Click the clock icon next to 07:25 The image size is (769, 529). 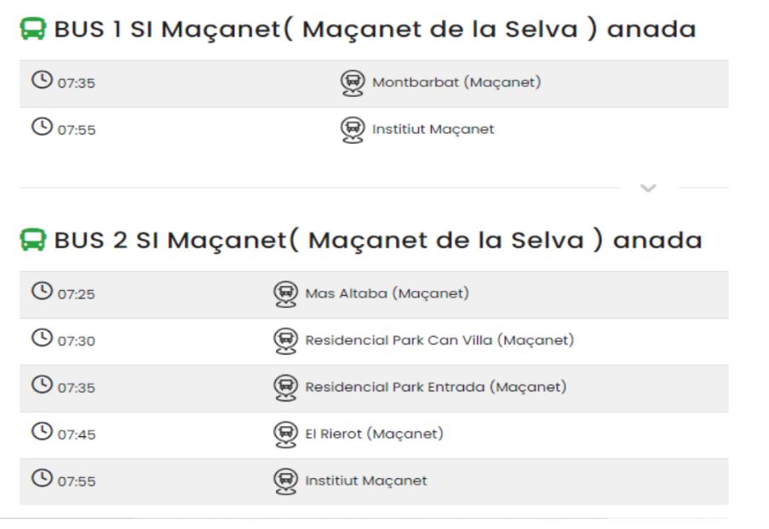[x=42, y=293]
